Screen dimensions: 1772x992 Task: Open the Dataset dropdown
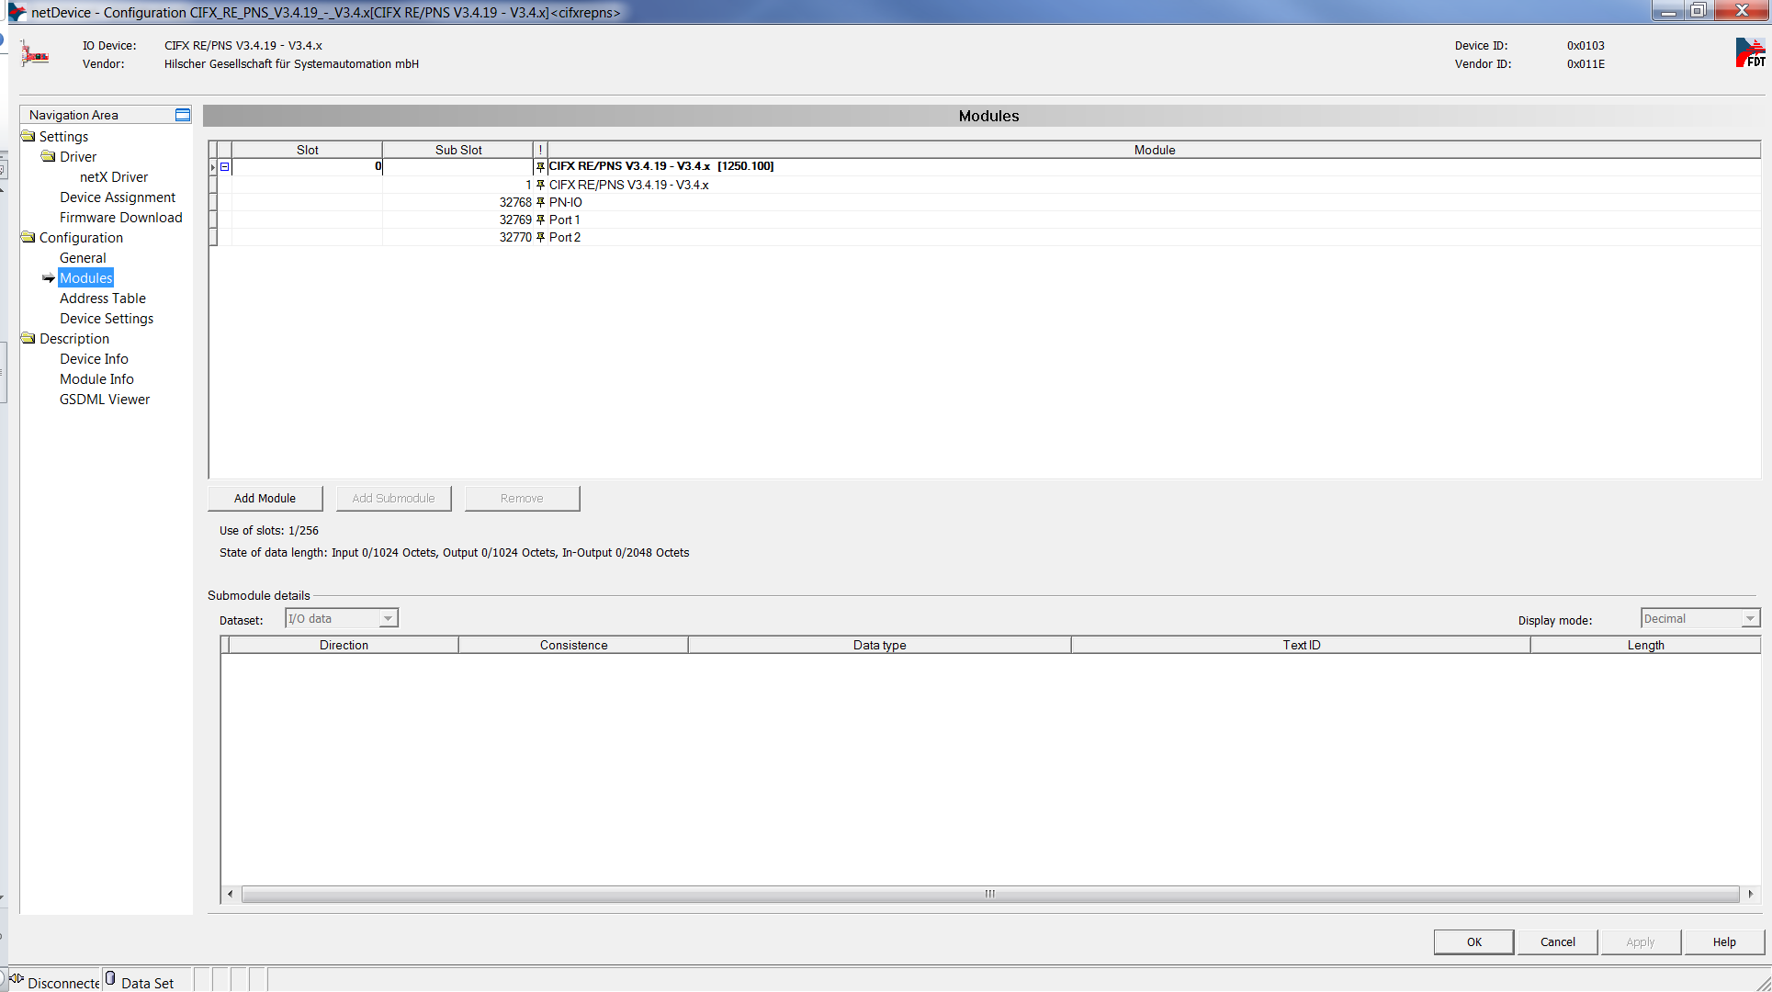pos(388,618)
